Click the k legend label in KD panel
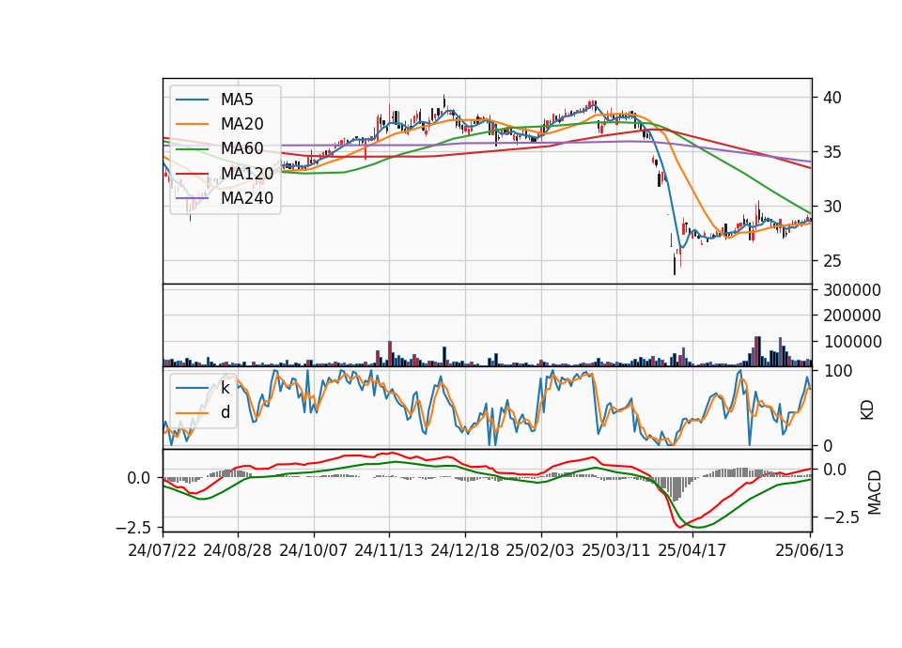The height and width of the screenshot is (648, 902). tap(225, 388)
